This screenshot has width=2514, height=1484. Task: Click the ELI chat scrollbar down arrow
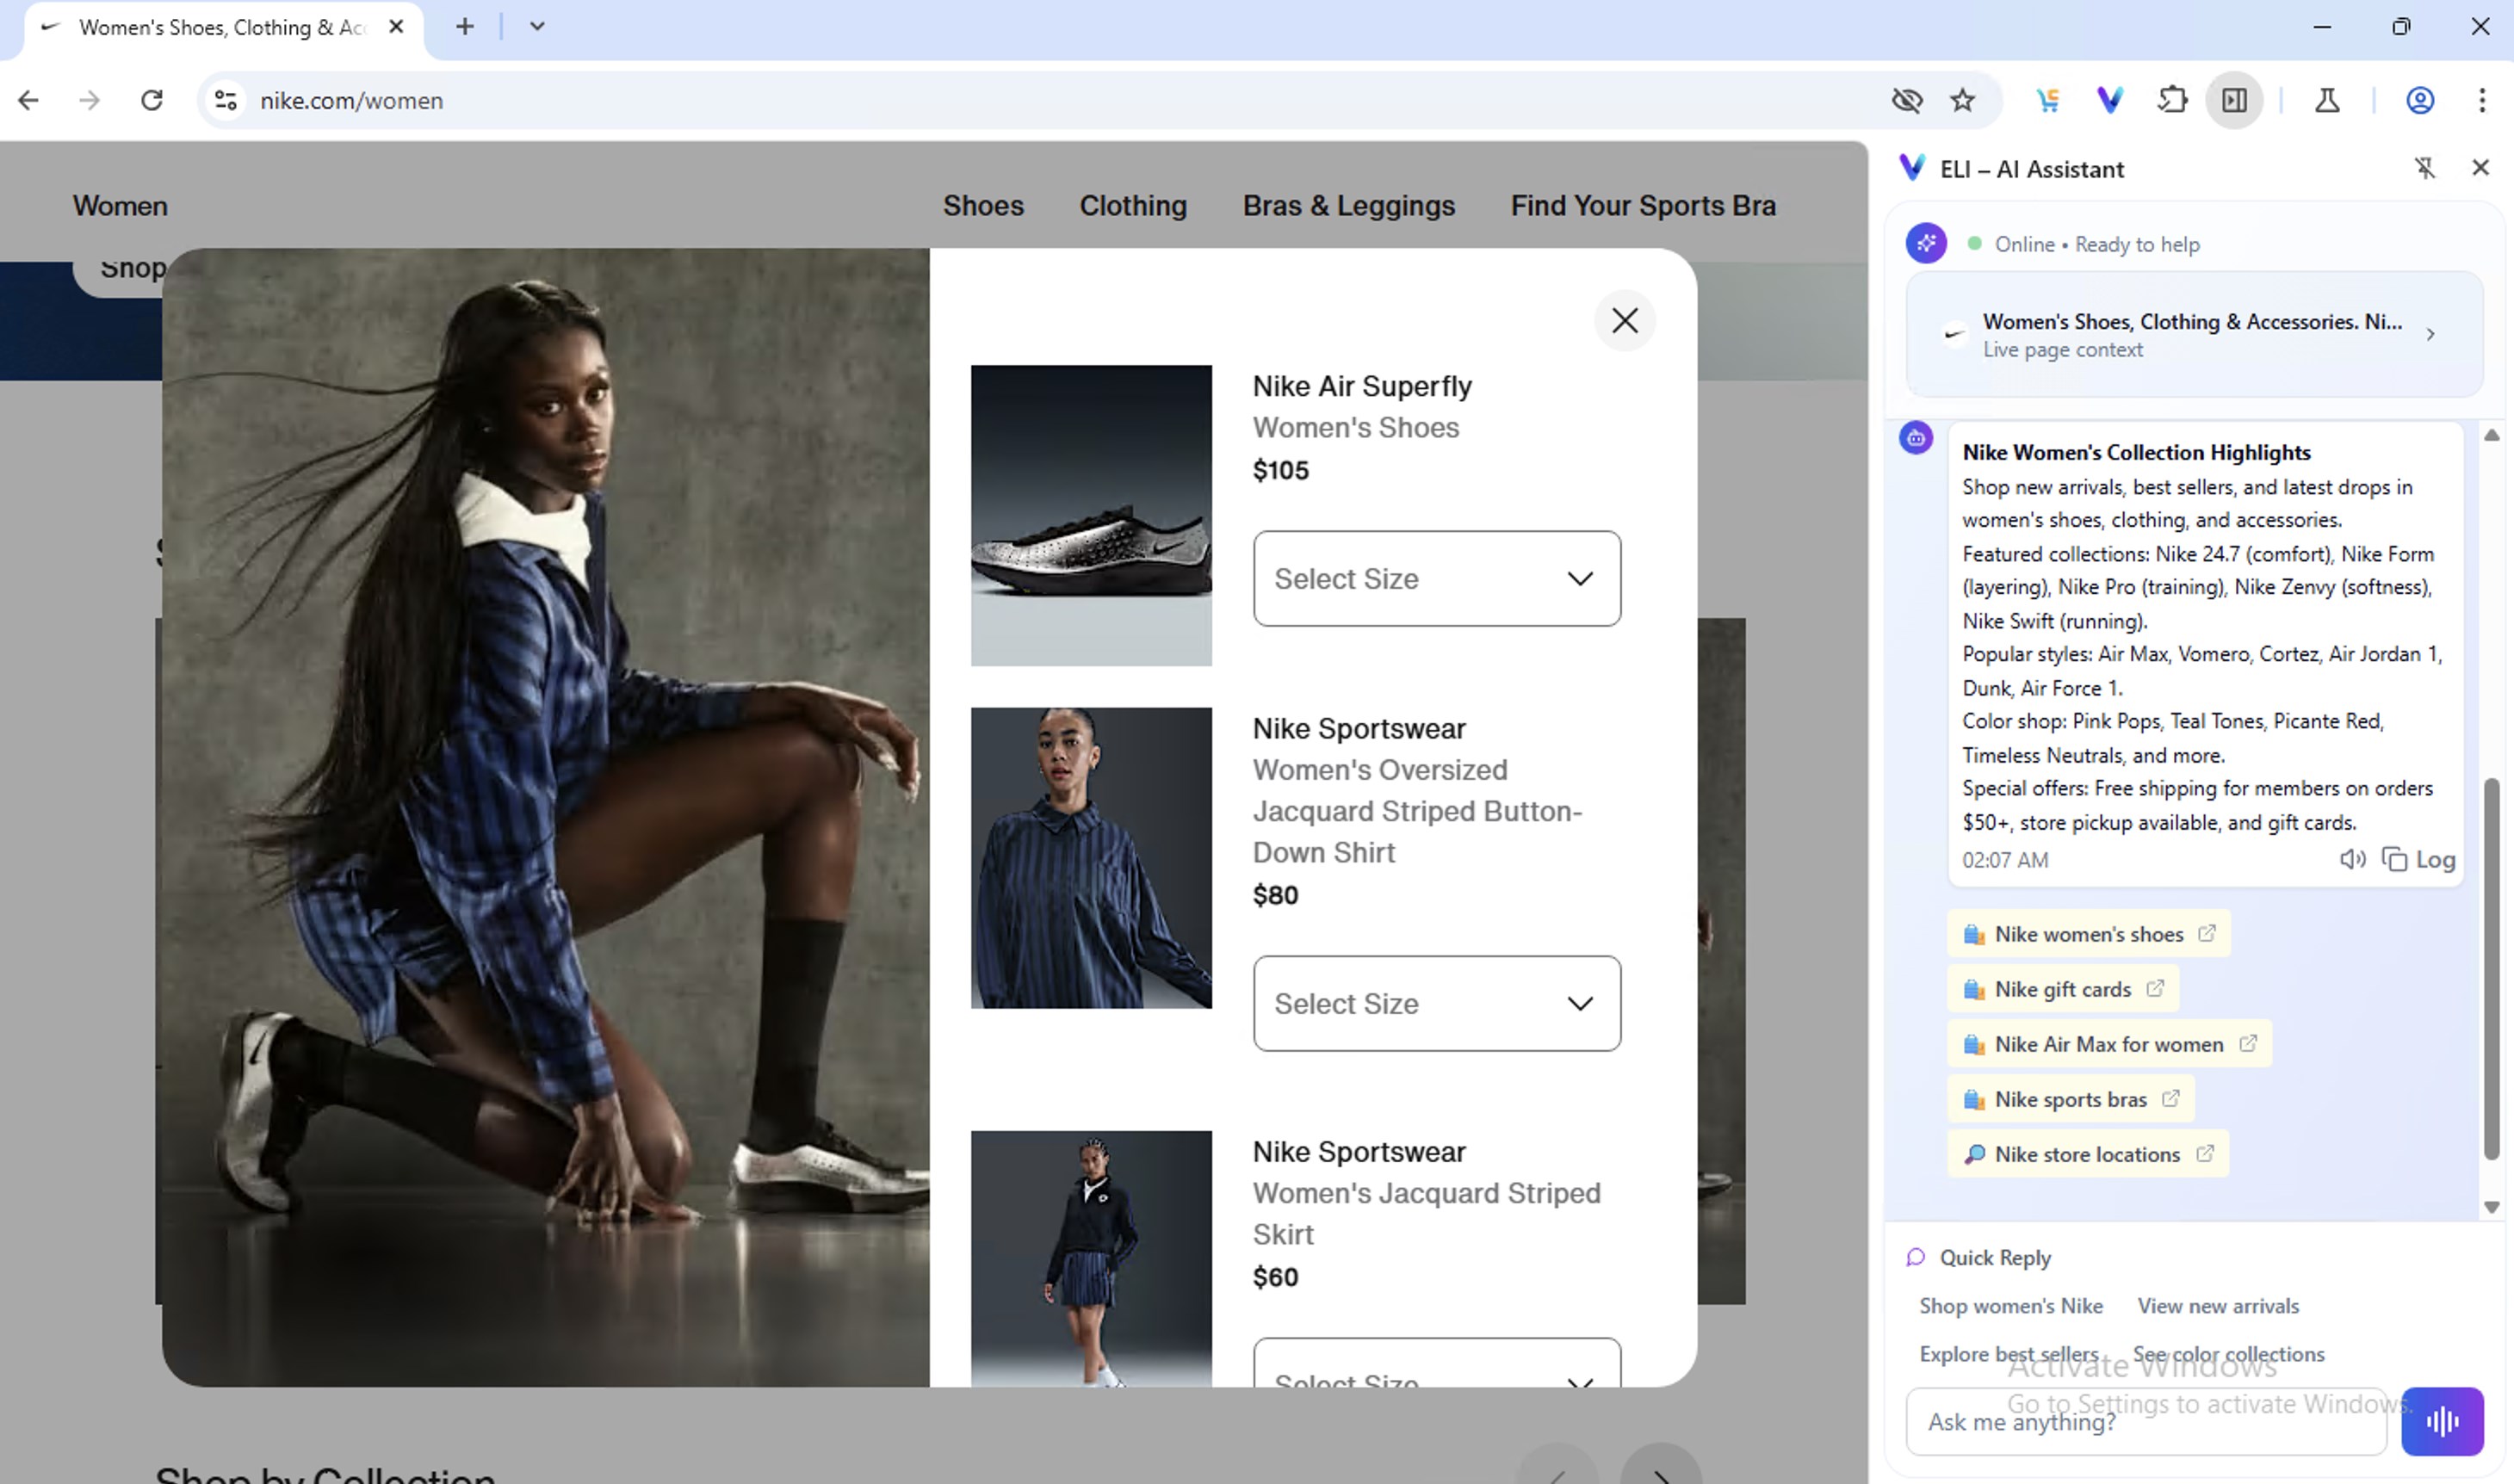click(x=2491, y=1207)
